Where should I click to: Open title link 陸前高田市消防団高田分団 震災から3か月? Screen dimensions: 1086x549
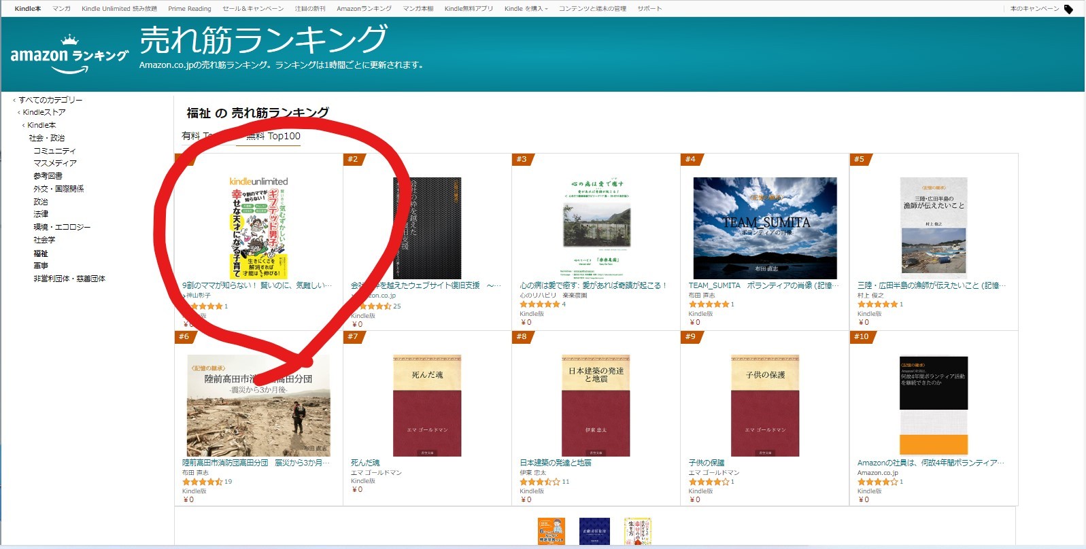tap(256, 463)
